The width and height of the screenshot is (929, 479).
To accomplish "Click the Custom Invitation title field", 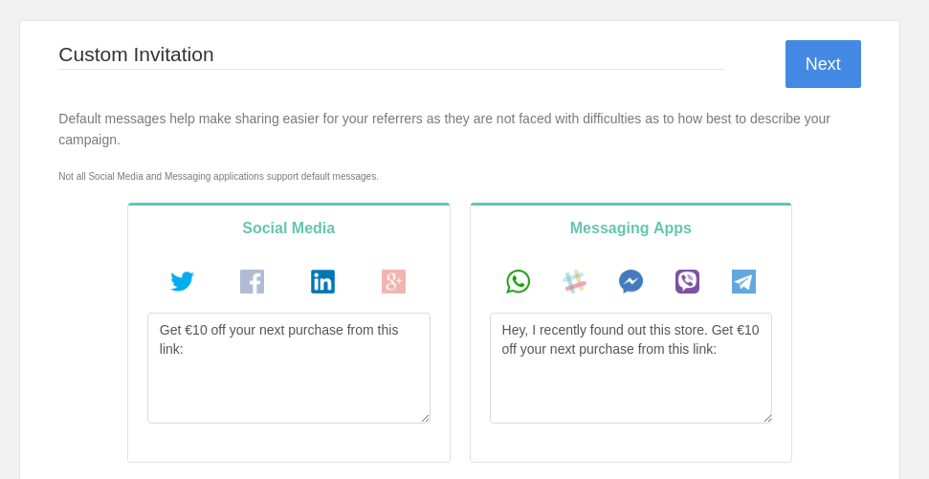I will click(391, 54).
